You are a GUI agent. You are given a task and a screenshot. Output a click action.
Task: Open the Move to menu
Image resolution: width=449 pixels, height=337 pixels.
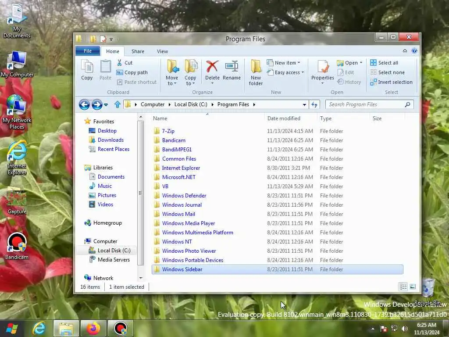(x=172, y=72)
